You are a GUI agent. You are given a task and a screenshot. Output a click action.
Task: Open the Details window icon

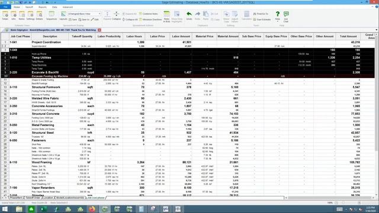(x=40, y=15)
